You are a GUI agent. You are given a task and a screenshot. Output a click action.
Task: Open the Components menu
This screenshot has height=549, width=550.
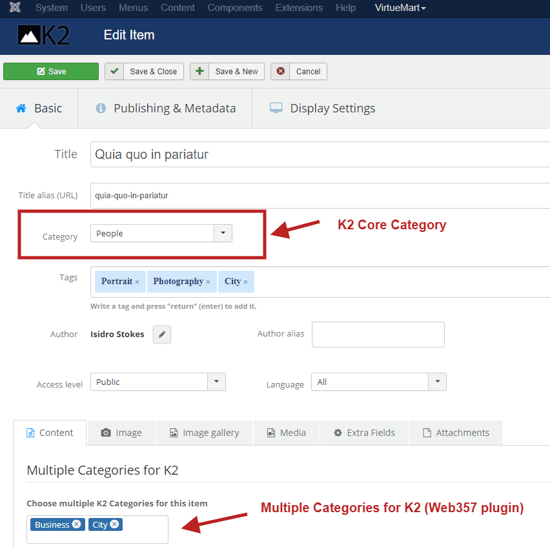pos(235,7)
